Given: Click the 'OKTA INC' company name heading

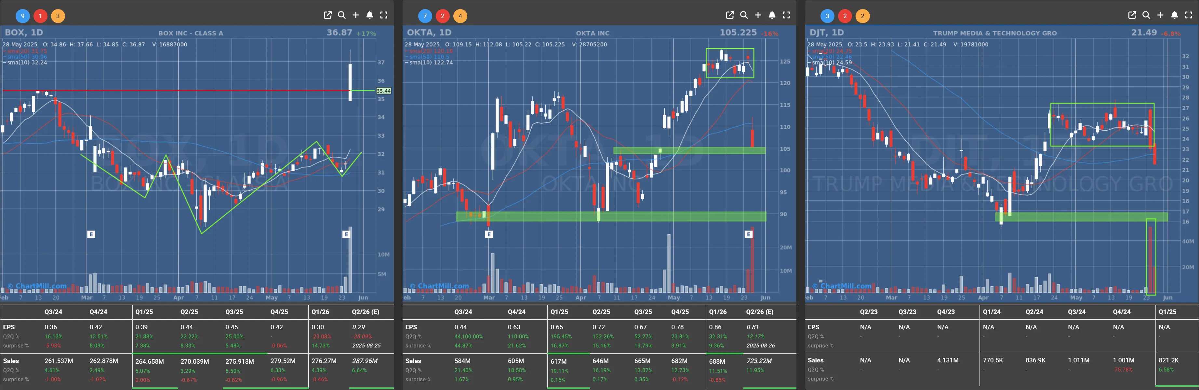Looking at the screenshot, I should (x=593, y=33).
